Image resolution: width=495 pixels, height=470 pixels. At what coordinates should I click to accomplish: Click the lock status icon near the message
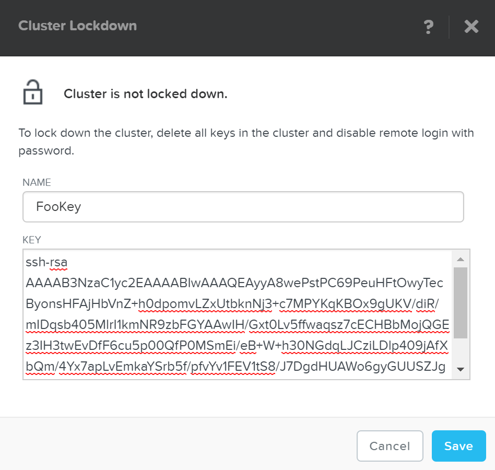click(x=32, y=93)
